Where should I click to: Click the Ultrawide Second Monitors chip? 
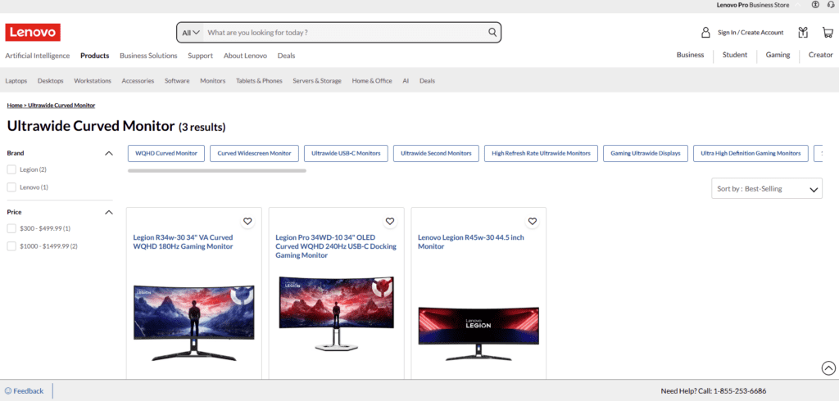pos(436,153)
